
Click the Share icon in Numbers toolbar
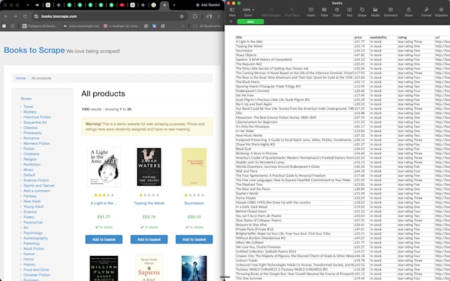pos(409,12)
